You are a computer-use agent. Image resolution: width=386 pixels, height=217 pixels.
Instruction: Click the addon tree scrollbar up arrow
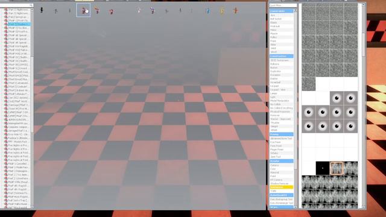pyautogui.click(x=32, y=10)
